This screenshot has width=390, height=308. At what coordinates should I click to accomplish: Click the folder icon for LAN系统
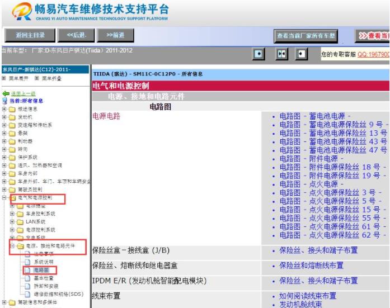click(20, 222)
